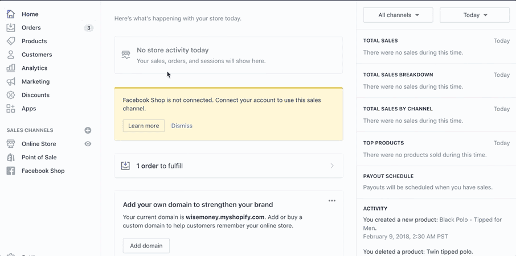Click the TOTAL SALES BREAKDOWN heading

click(398, 75)
